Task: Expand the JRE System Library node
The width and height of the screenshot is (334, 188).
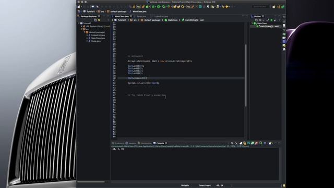Action: pos(81,26)
